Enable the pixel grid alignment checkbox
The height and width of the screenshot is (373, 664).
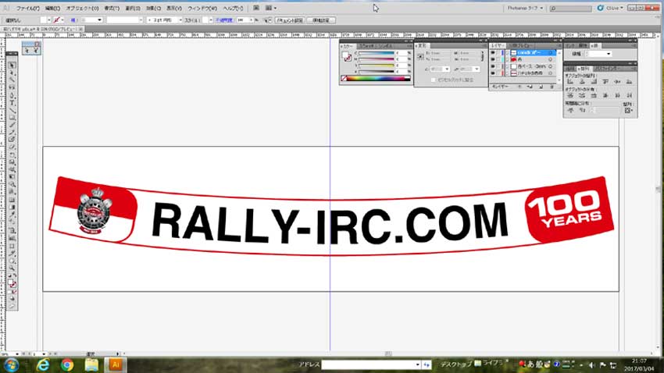point(434,80)
